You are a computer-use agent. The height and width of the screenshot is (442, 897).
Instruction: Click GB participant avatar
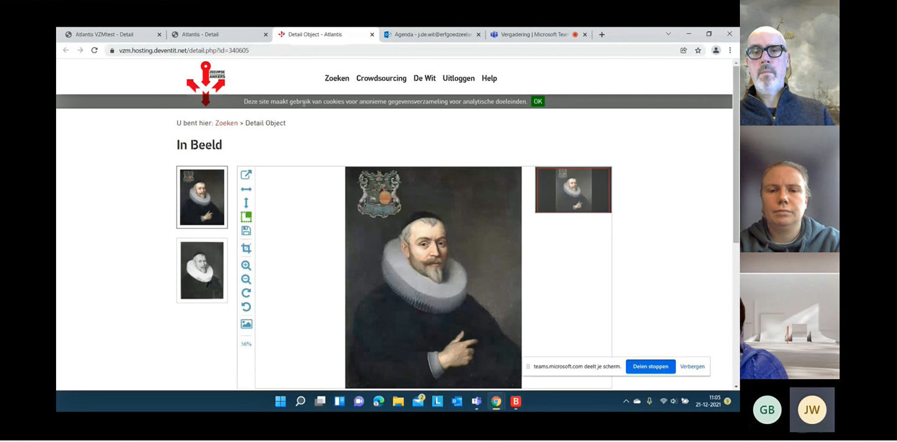click(767, 410)
